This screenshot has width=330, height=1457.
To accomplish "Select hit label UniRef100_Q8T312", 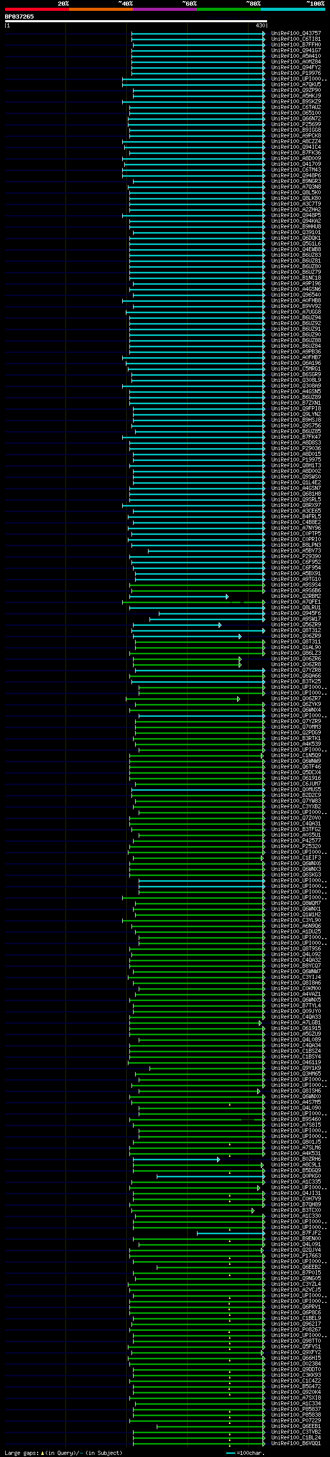I will pyautogui.click(x=295, y=630).
